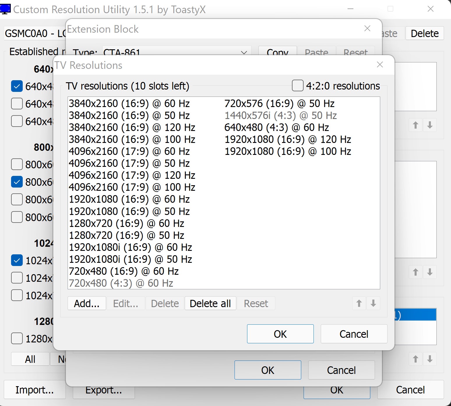Select 3840x2160 (16:9) @ 50 Hz

point(129,116)
